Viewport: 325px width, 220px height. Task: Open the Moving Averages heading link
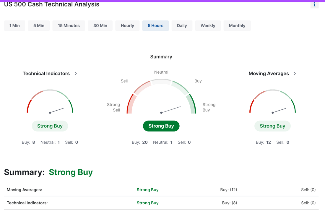(269, 73)
